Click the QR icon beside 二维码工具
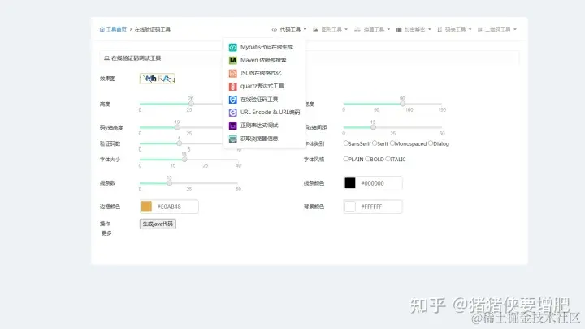The image size is (585, 329). click(x=480, y=29)
